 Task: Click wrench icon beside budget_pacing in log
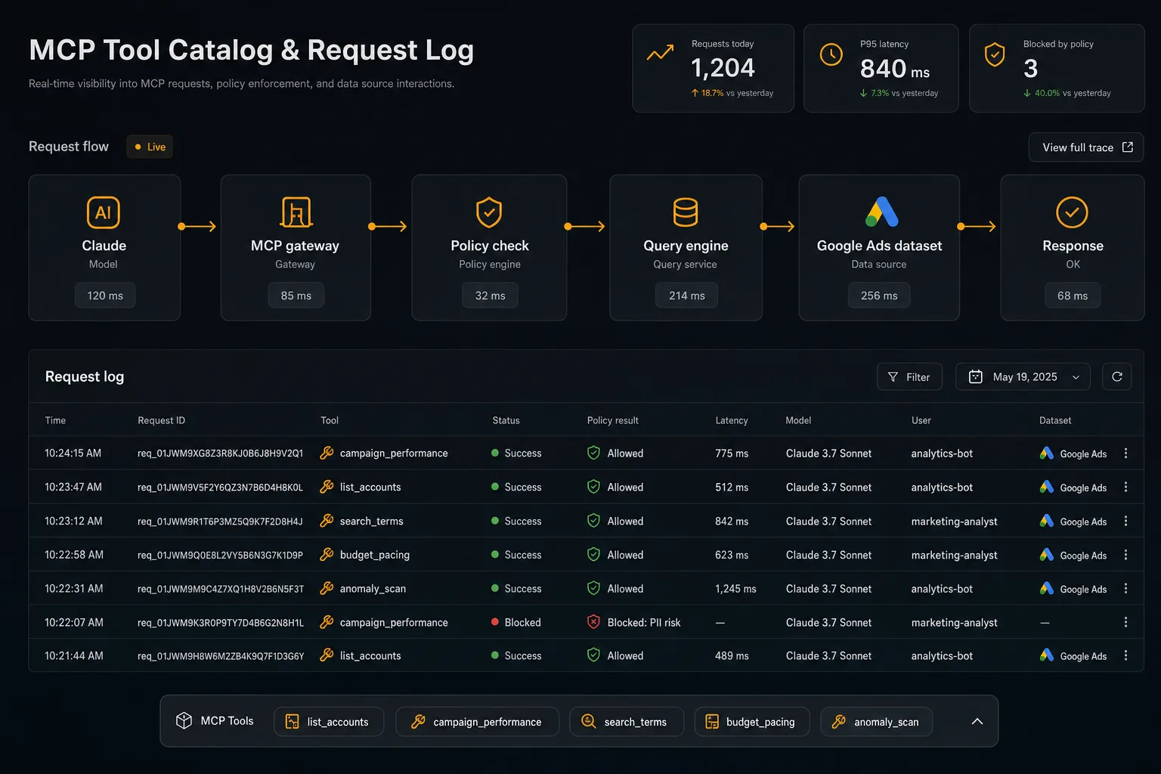point(327,554)
